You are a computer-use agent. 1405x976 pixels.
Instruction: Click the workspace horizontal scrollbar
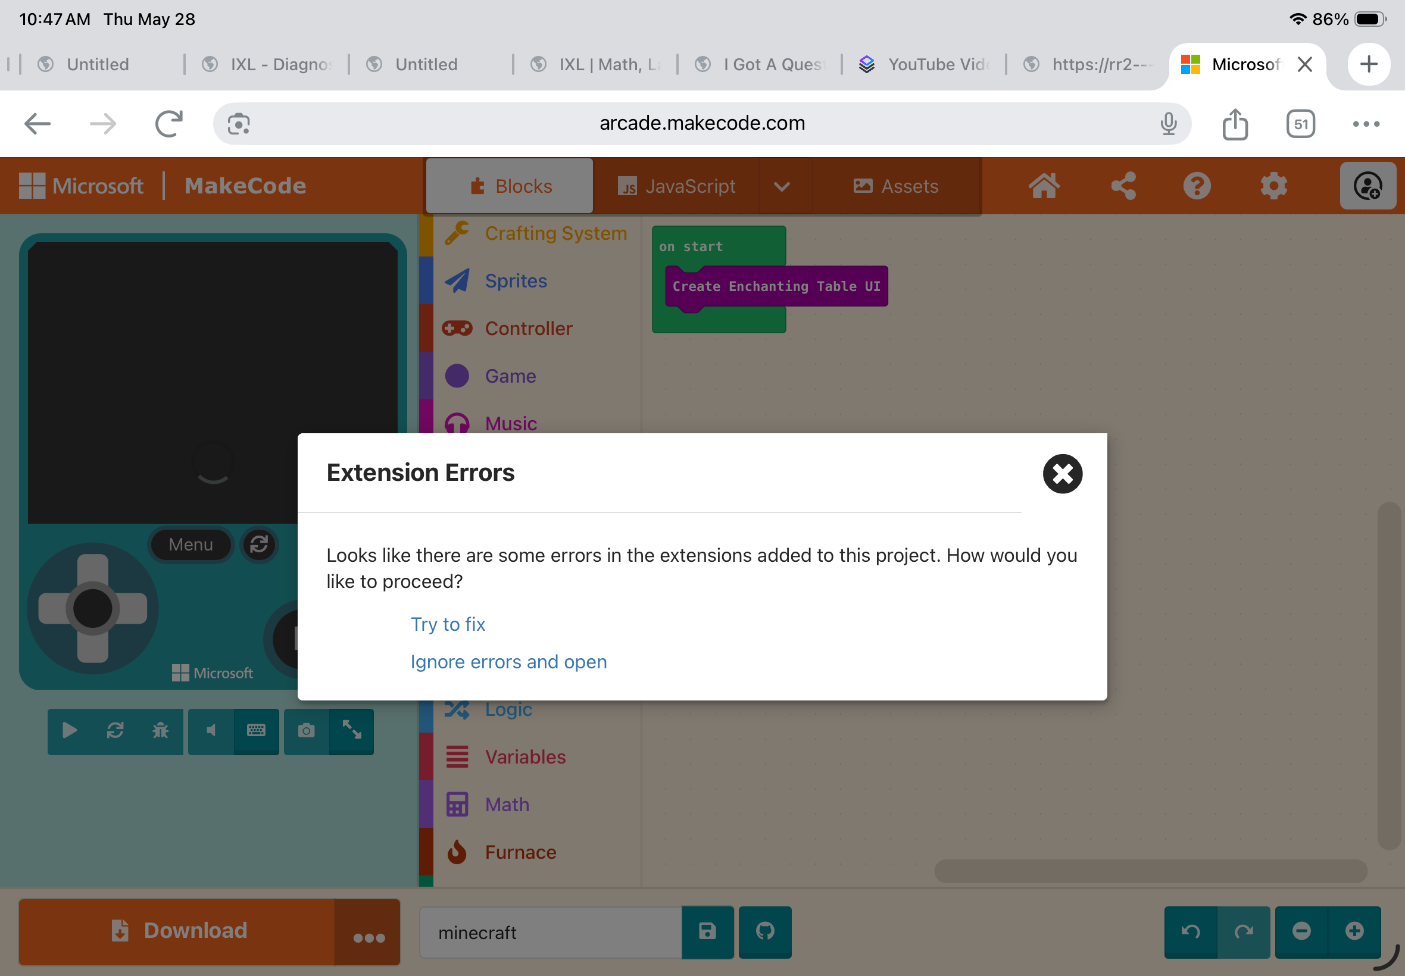pos(1151,870)
